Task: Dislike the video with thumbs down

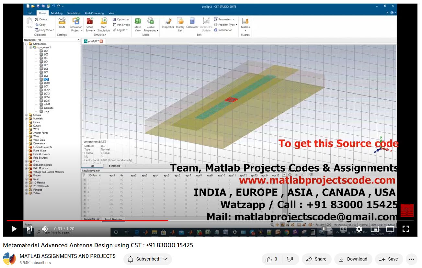Action: [290, 259]
